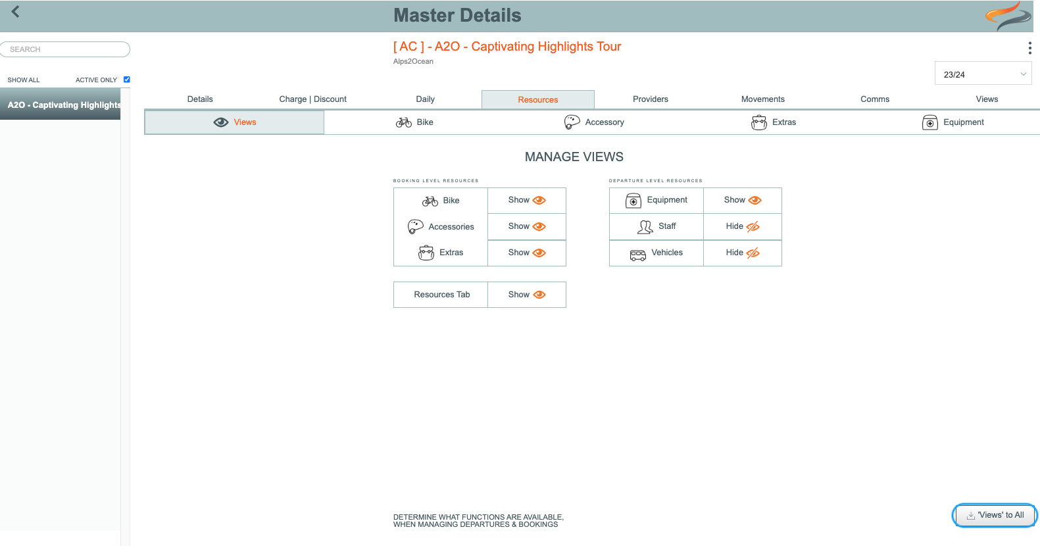
Task: Click the download icon on 'Views' to All
Action: coord(970,516)
